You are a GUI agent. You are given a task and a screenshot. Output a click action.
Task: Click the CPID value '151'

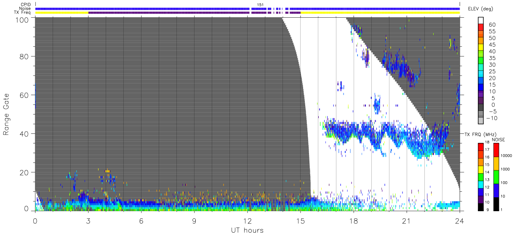click(260, 4)
